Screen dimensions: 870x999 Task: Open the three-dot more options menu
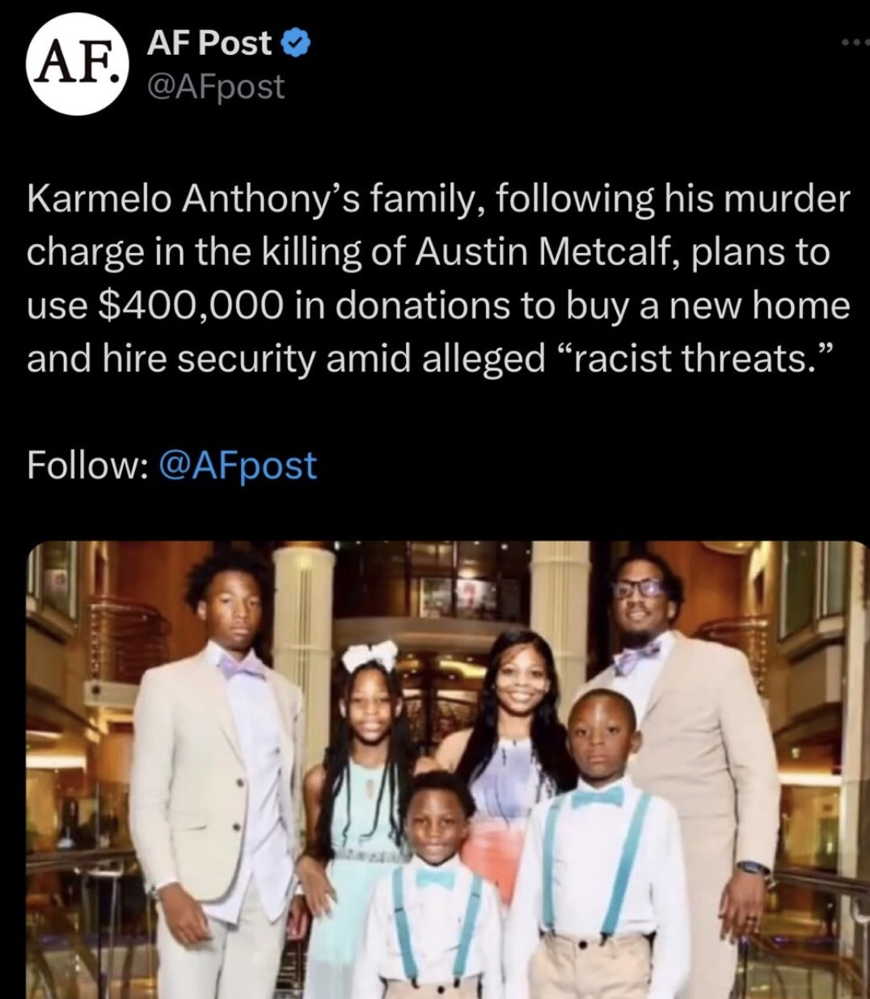855,43
